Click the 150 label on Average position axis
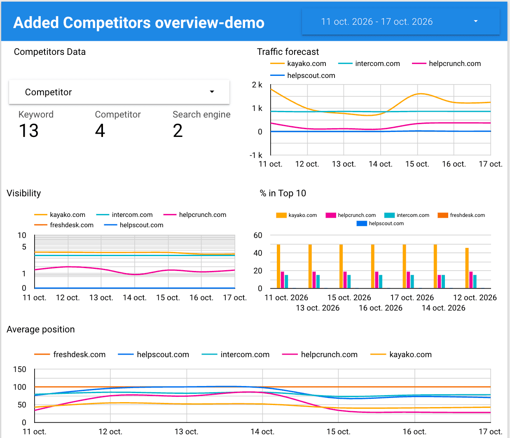510x438 pixels. [20, 370]
